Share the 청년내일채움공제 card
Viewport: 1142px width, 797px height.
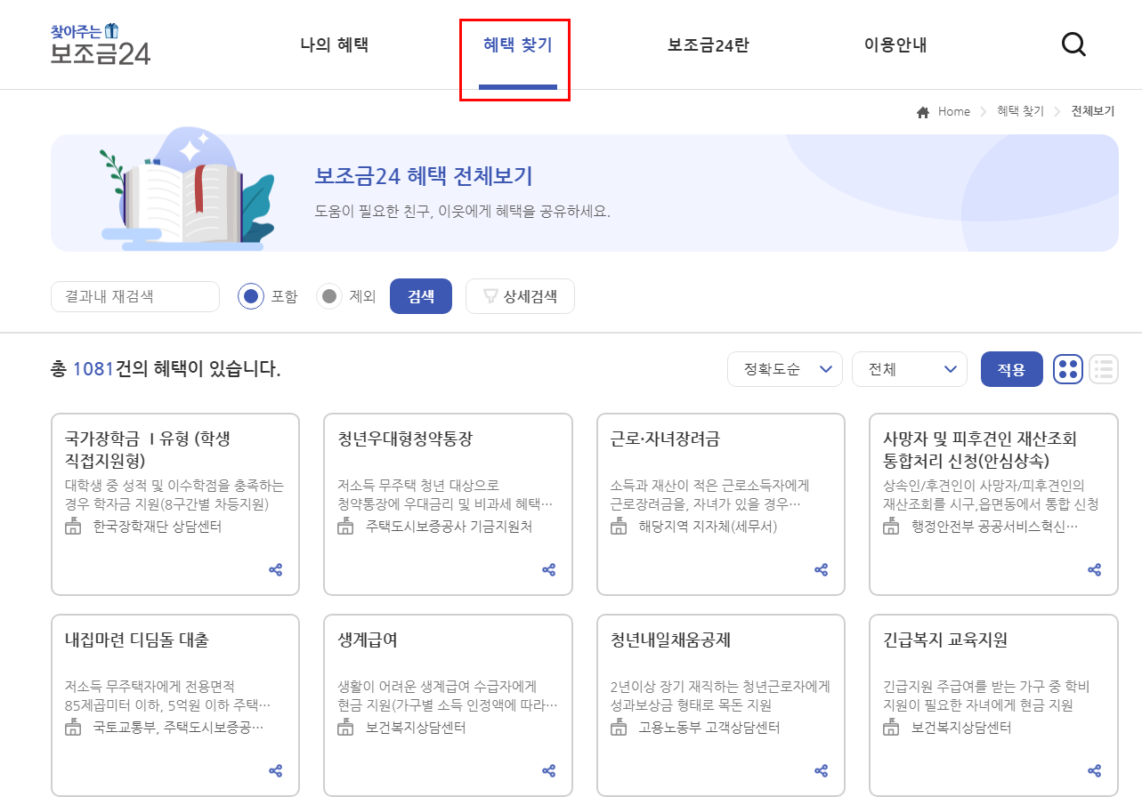click(x=822, y=771)
